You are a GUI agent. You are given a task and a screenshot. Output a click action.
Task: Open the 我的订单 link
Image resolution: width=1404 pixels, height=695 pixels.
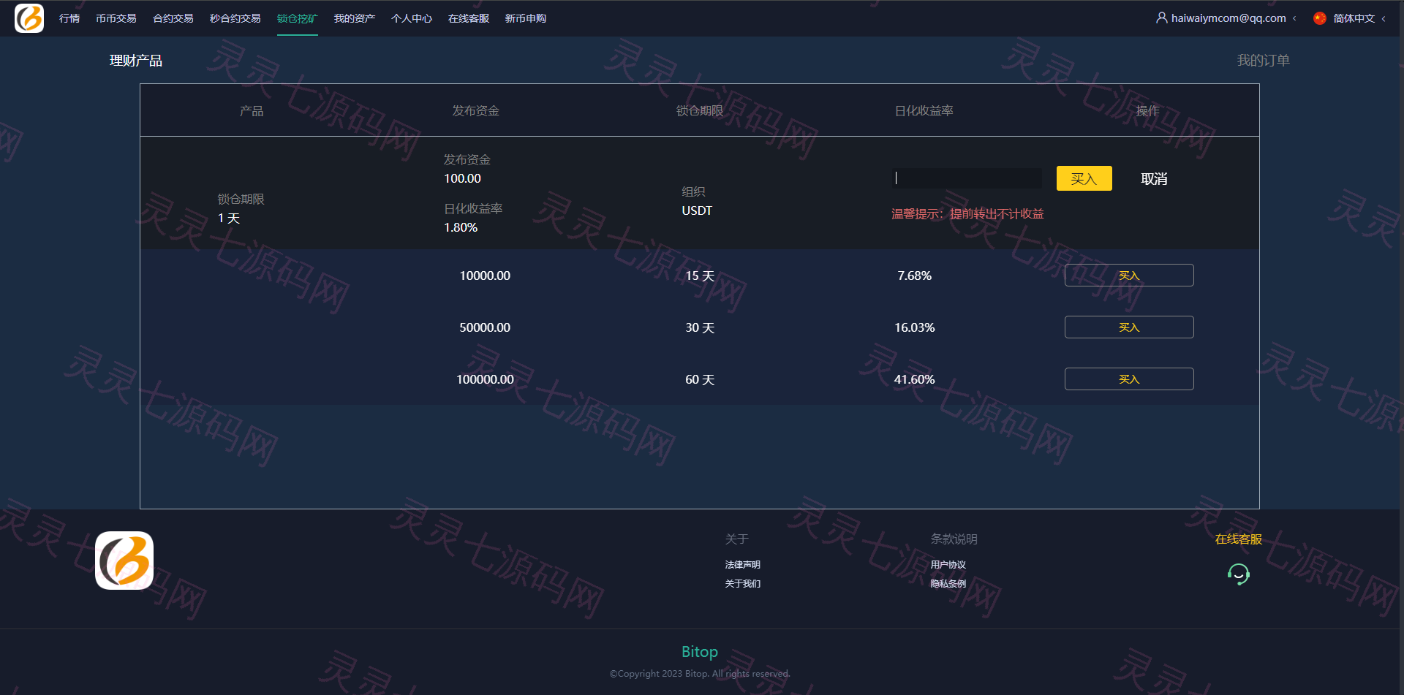tap(1263, 61)
